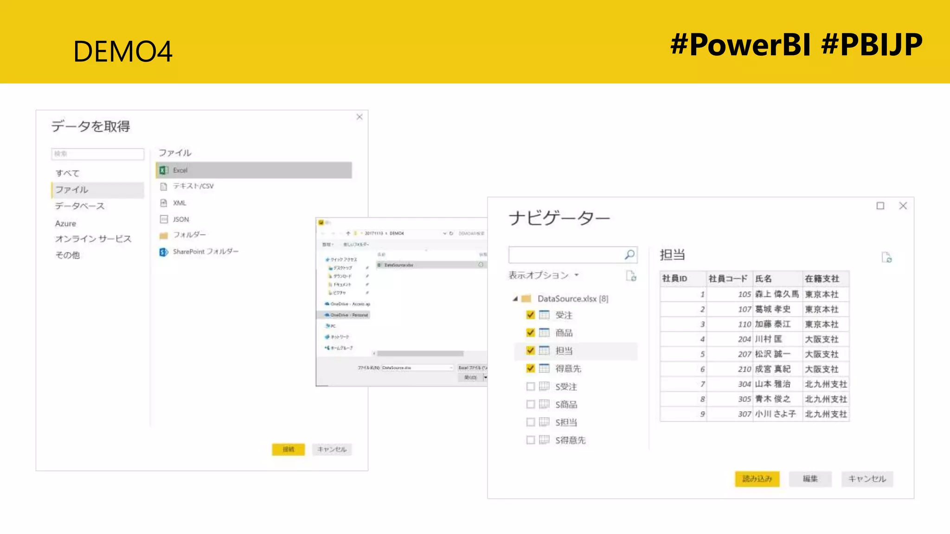Image resolution: width=950 pixels, height=534 pixels.
Task: Open the Excel file type filter dropdown
Action: (472, 368)
